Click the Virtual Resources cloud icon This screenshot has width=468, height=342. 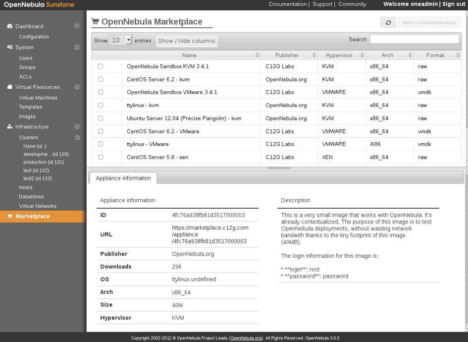click(9, 87)
